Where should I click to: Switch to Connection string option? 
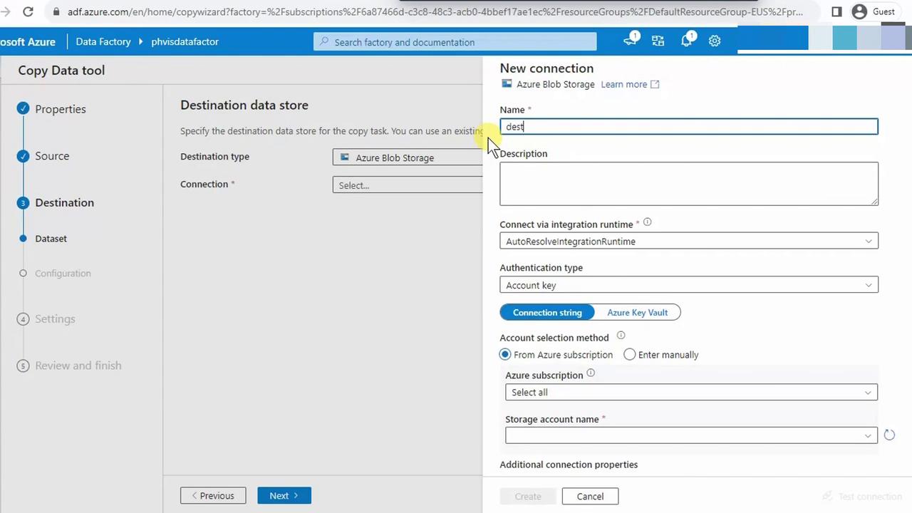pos(547,312)
